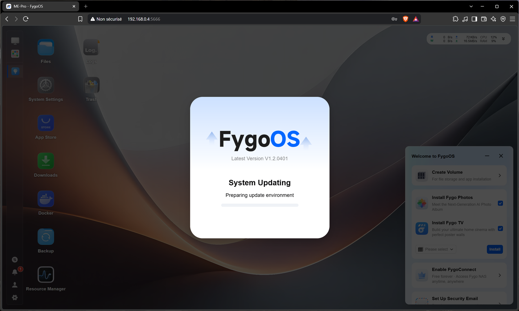
Task: Open the browser tab search dropdown arrow
Action: click(x=471, y=6)
